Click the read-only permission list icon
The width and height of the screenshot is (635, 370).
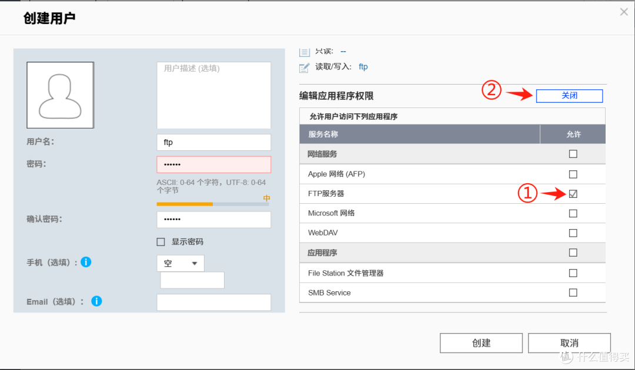click(x=304, y=52)
